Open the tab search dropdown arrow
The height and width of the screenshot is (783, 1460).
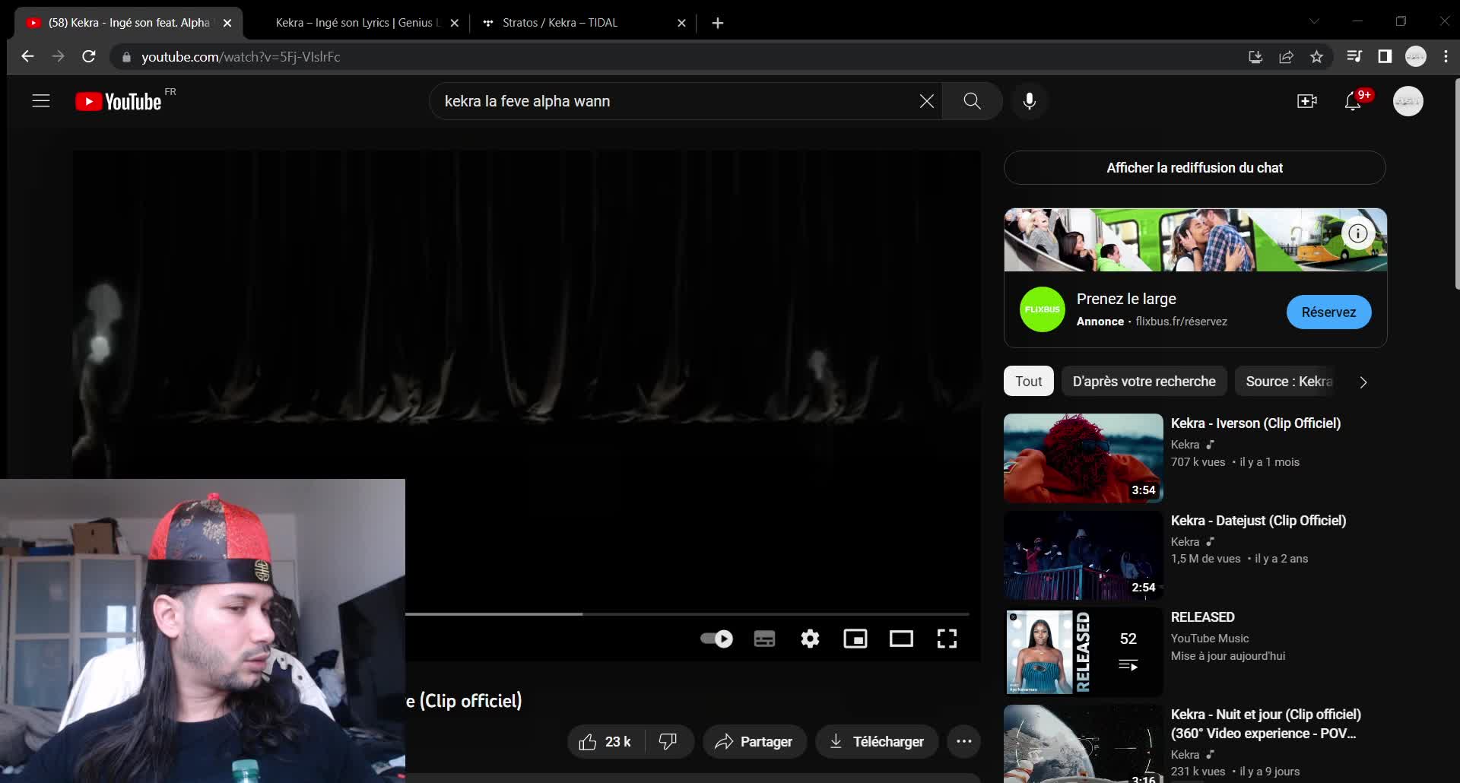point(1314,21)
